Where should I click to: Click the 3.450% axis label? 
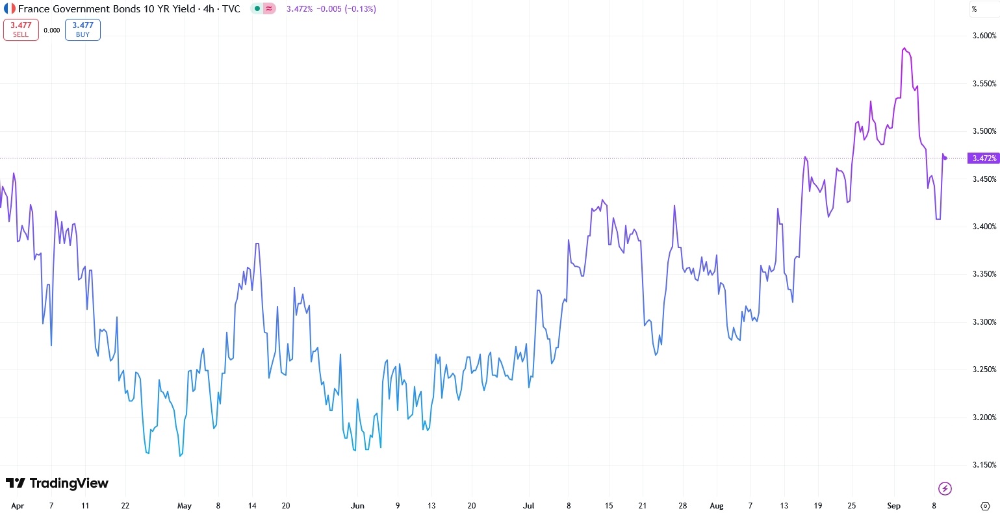[984, 179]
